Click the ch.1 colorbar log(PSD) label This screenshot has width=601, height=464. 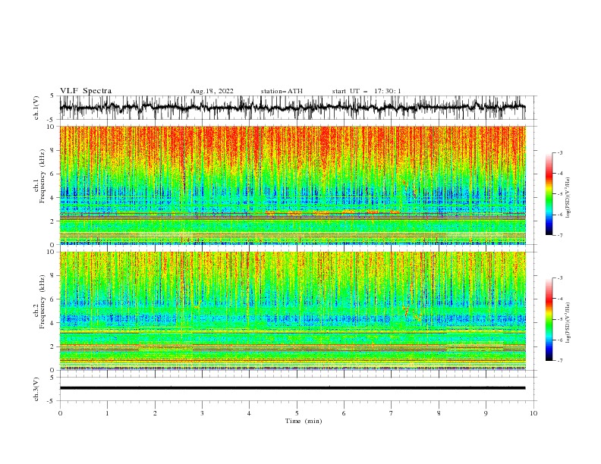click(568, 198)
